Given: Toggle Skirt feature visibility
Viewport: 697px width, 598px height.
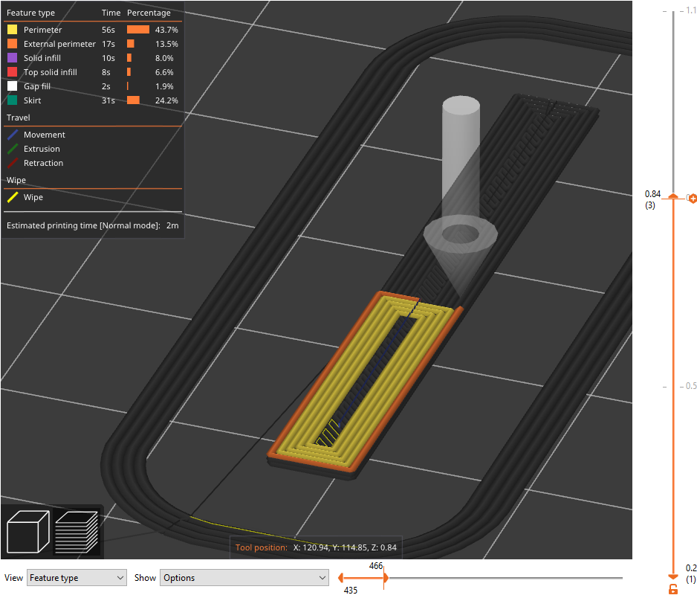Looking at the screenshot, I should [92, 100].
